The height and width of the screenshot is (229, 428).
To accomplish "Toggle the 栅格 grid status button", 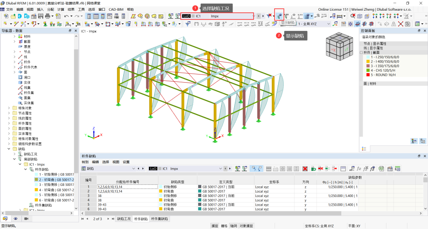I will (x=224, y=226).
